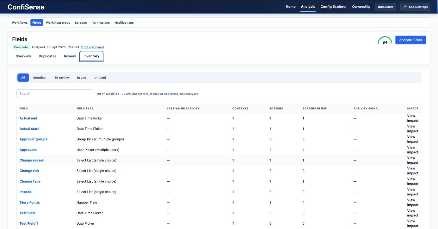Screen dimensions: 438x229
Task: View impact for Change reason row
Action: pyautogui.click(x=413, y=160)
